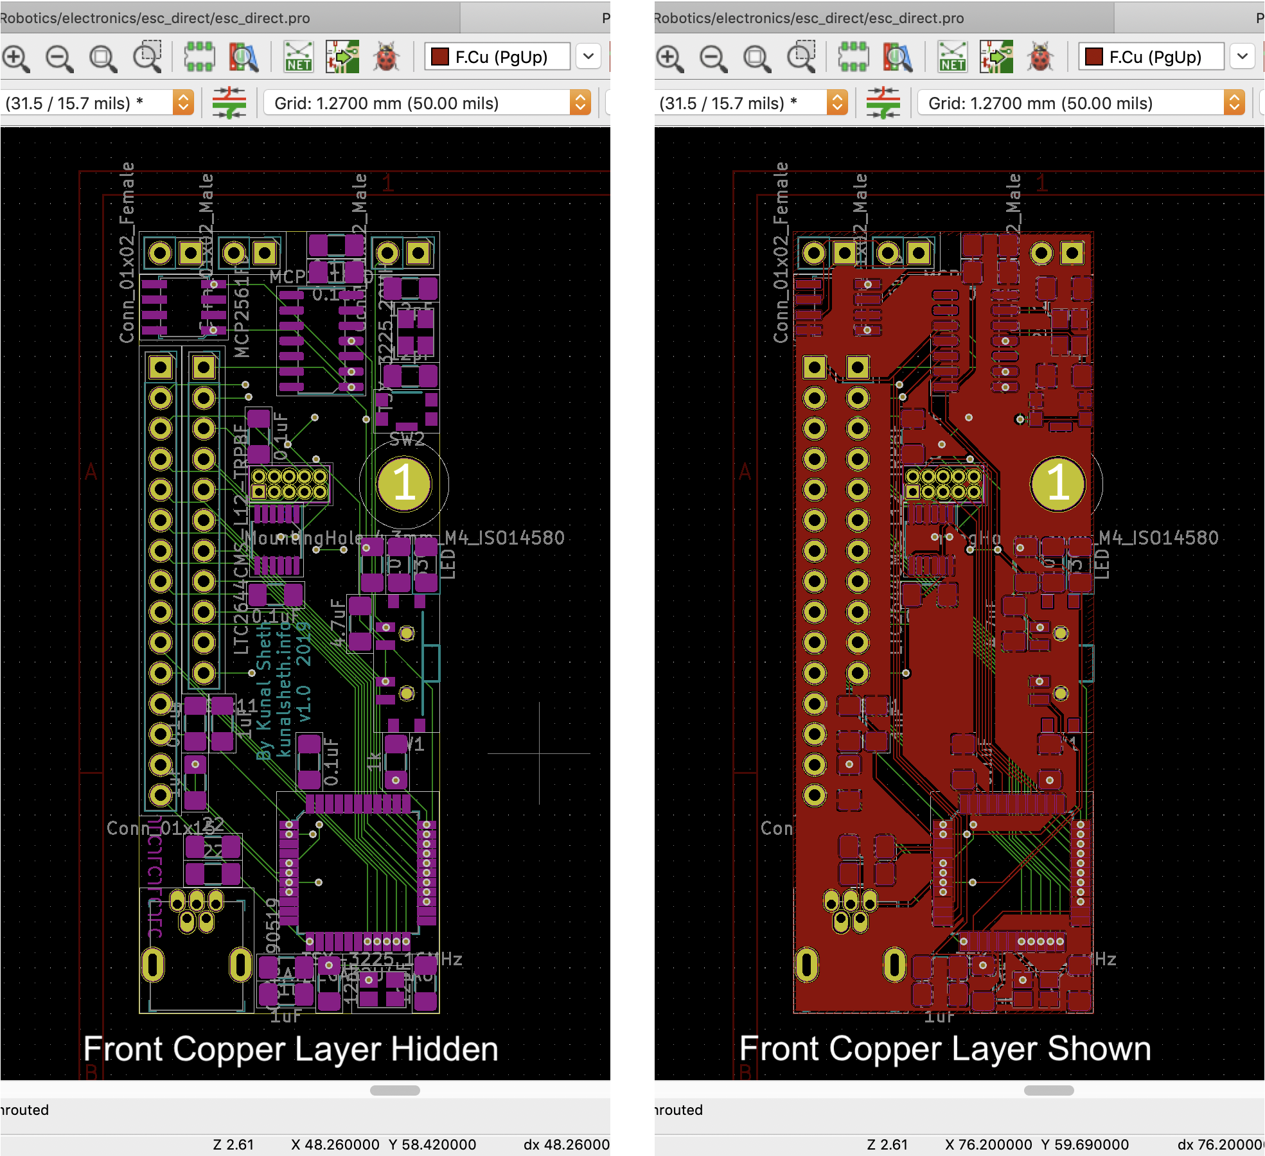
Task: Click the F.Cu red swatch, right window
Action: tap(1094, 57)
